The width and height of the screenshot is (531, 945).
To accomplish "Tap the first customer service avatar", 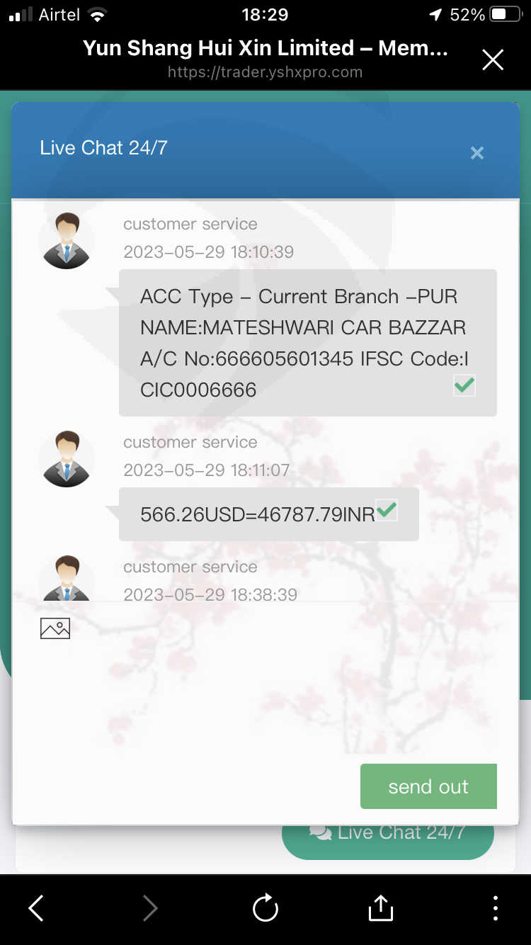I will coord(67,240).
